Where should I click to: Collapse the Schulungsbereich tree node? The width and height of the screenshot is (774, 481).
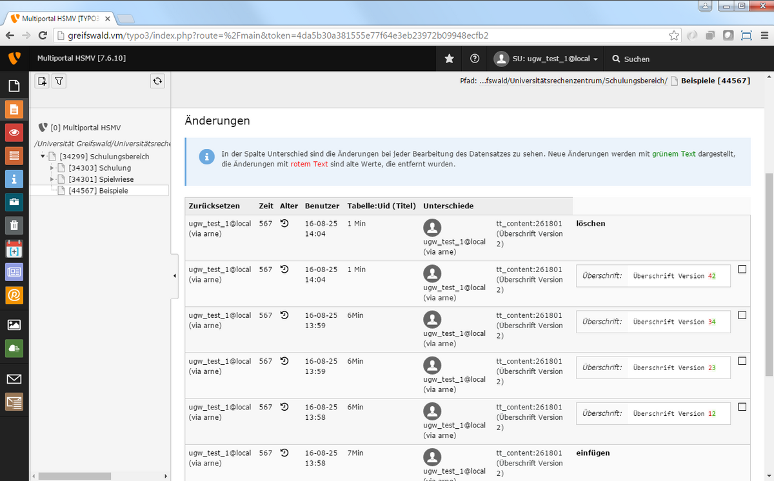pos(43,157)
